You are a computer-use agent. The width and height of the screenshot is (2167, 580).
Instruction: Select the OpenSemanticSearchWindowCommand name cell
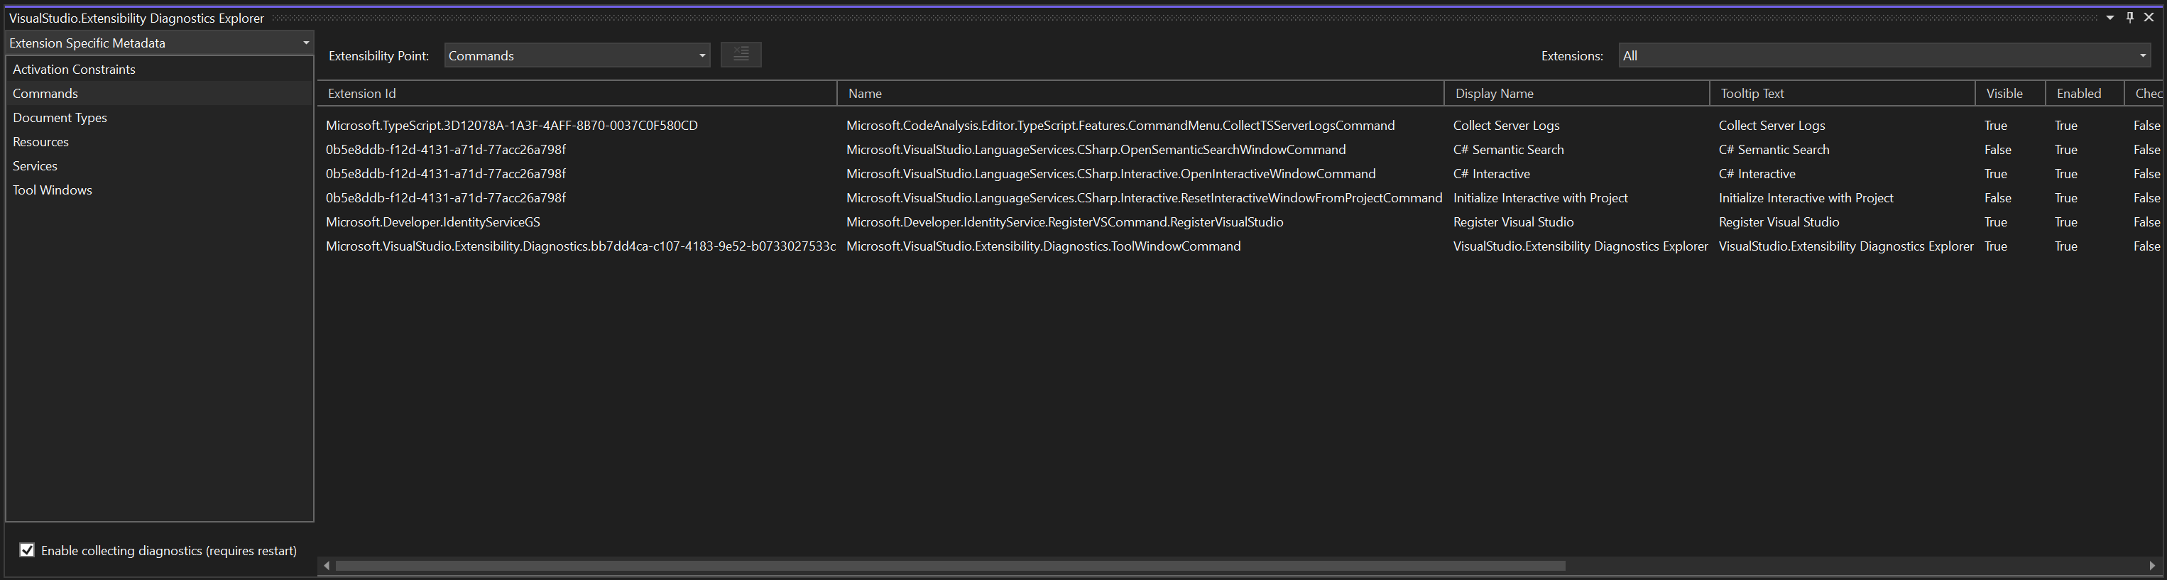[x=1096, y=150]
